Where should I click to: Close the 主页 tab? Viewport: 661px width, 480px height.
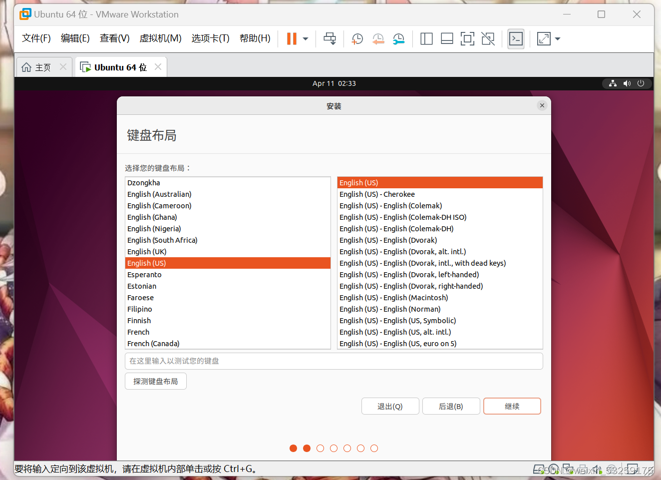click(63, 67)
